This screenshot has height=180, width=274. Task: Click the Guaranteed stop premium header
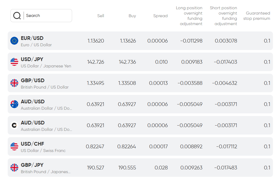(256, 16)
